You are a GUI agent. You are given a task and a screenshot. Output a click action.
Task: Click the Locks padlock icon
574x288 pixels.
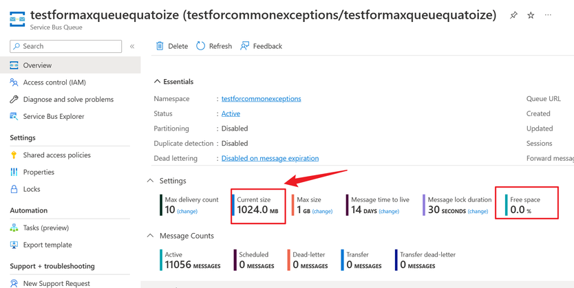click(x=14, y=189)
